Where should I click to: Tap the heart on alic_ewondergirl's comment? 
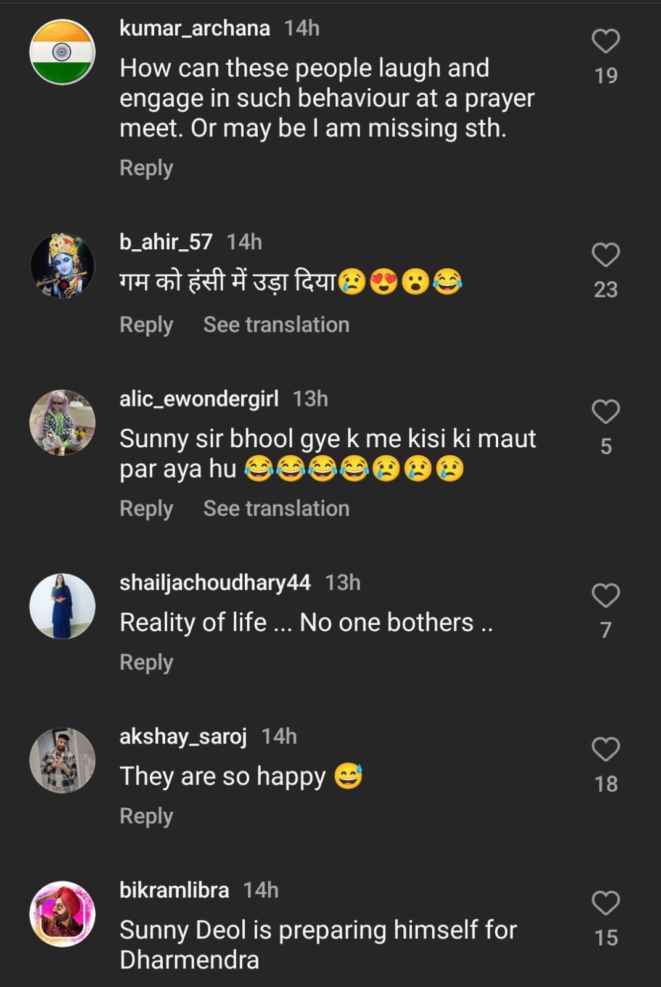(x=606, y=412)
